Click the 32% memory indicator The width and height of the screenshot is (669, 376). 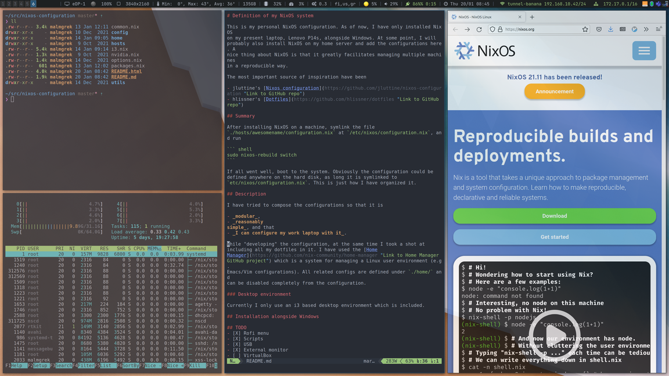click(272, 4)
